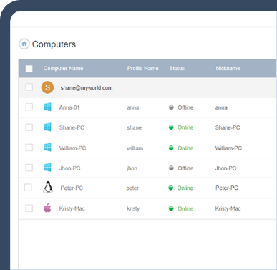Click profile name anna
Image resolution: width=277 pixels, height=270 pixels.
133,107
